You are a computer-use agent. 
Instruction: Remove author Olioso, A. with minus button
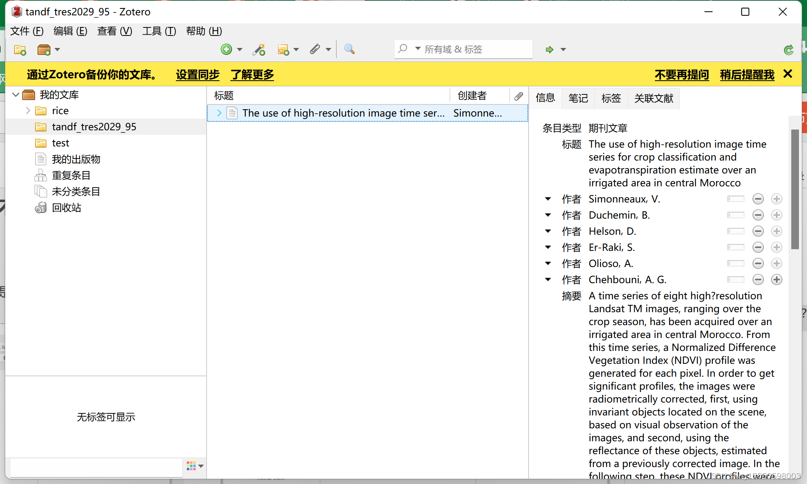tap(758, 263)
